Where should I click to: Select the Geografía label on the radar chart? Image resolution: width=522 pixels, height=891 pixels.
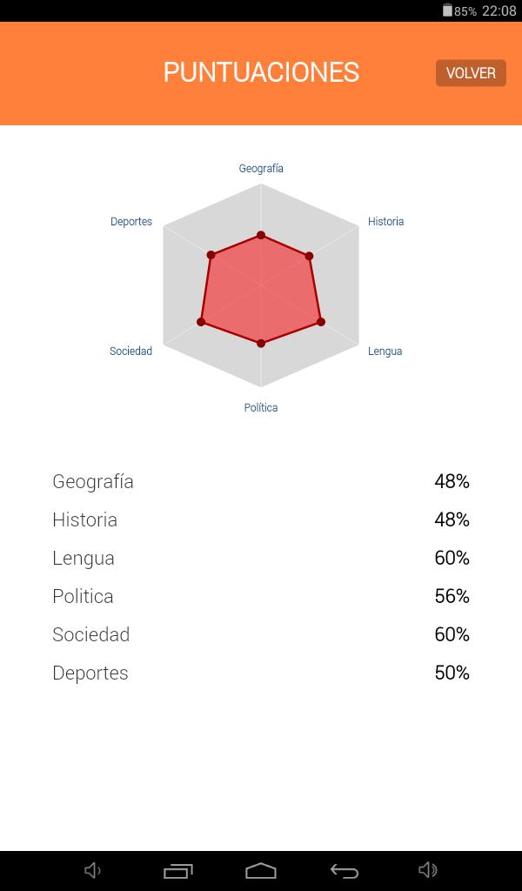261,168
